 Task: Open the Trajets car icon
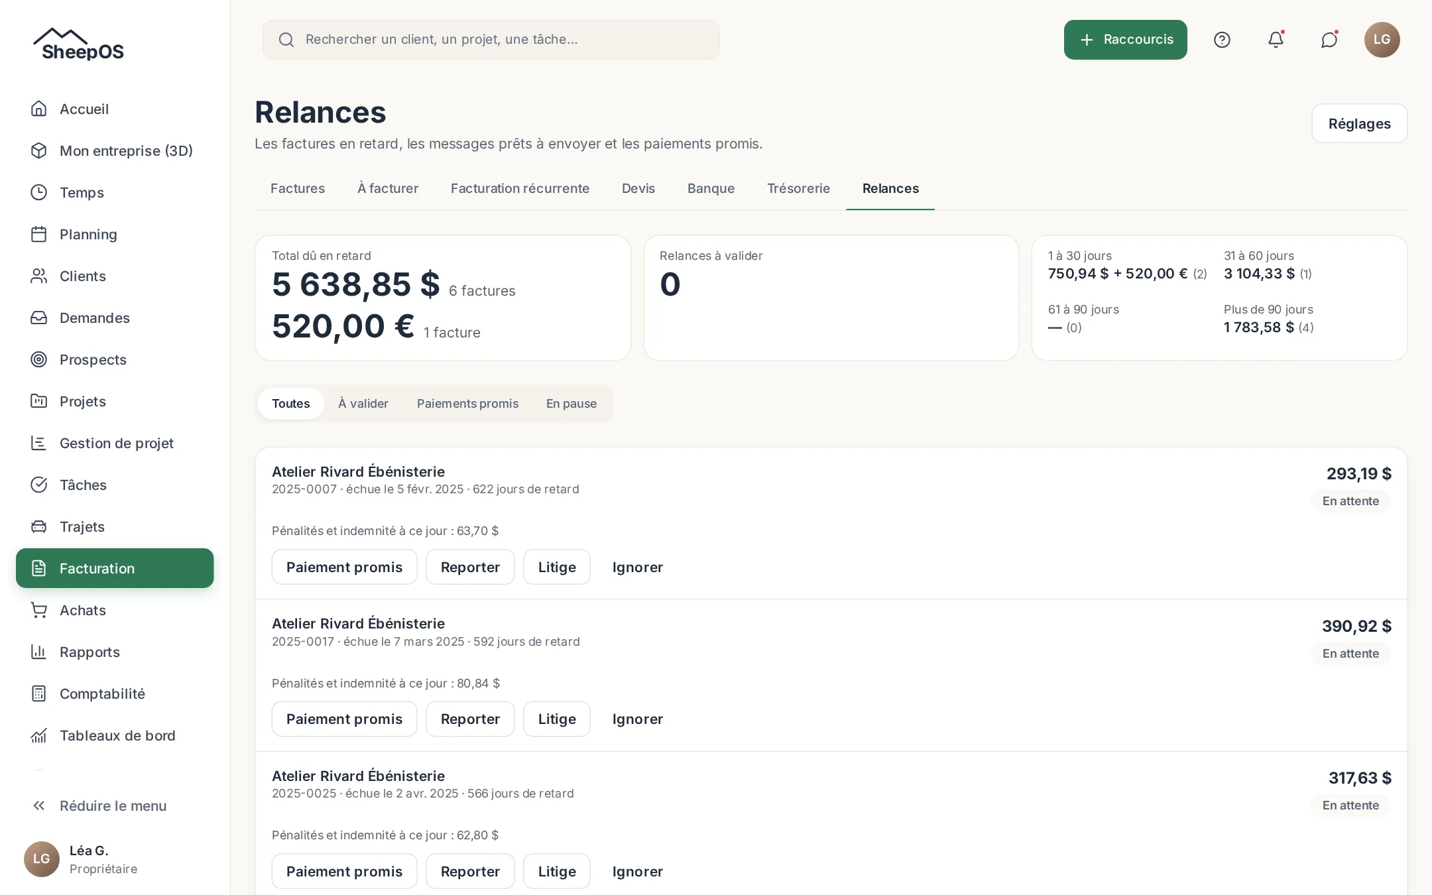coord(39,526)
